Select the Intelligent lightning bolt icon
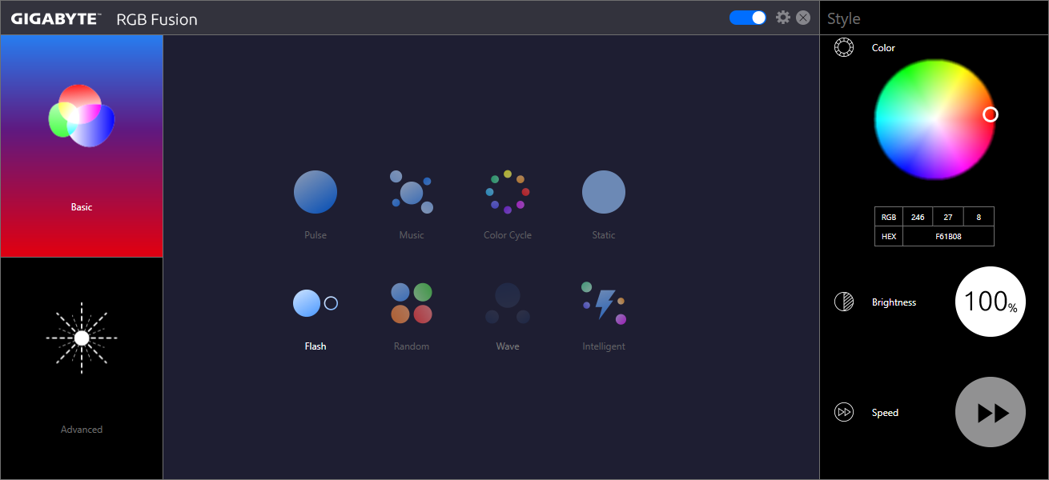 point(603,303)
